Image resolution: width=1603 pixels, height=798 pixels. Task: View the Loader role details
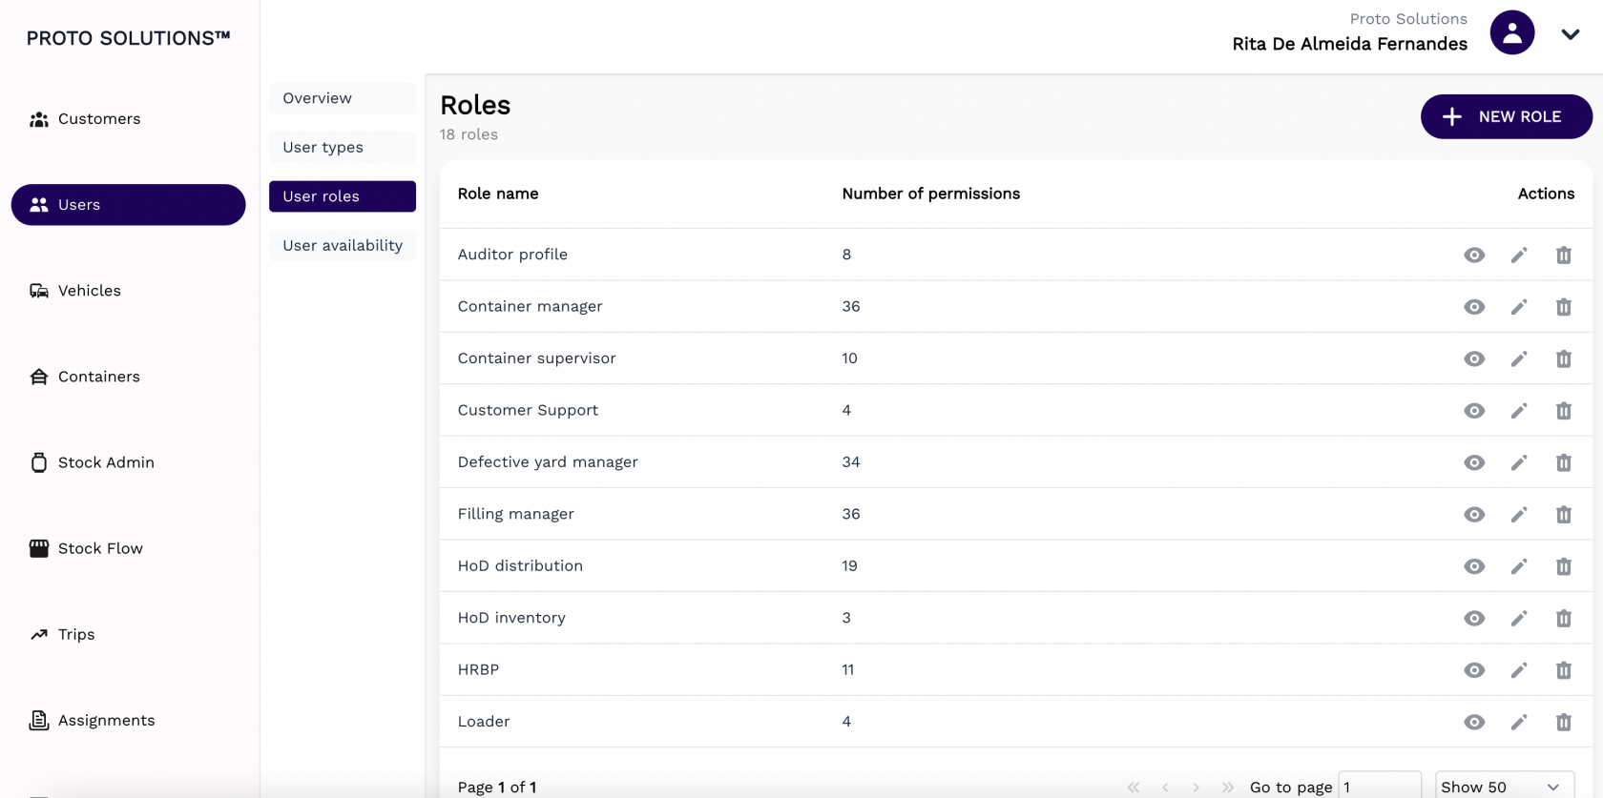coord(1474,723)
